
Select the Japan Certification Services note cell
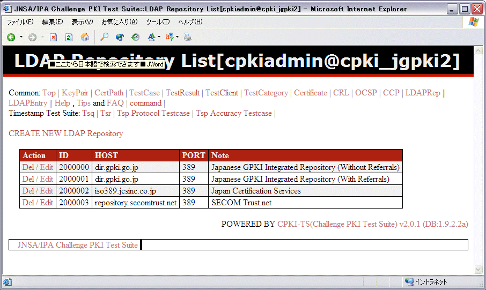click(x=305, y=191)
